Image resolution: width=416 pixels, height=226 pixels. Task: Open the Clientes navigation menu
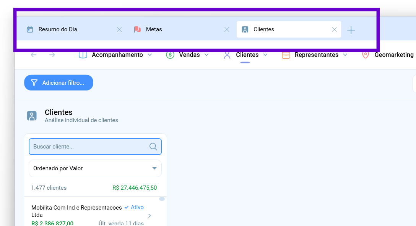click(x=247, y=55)
